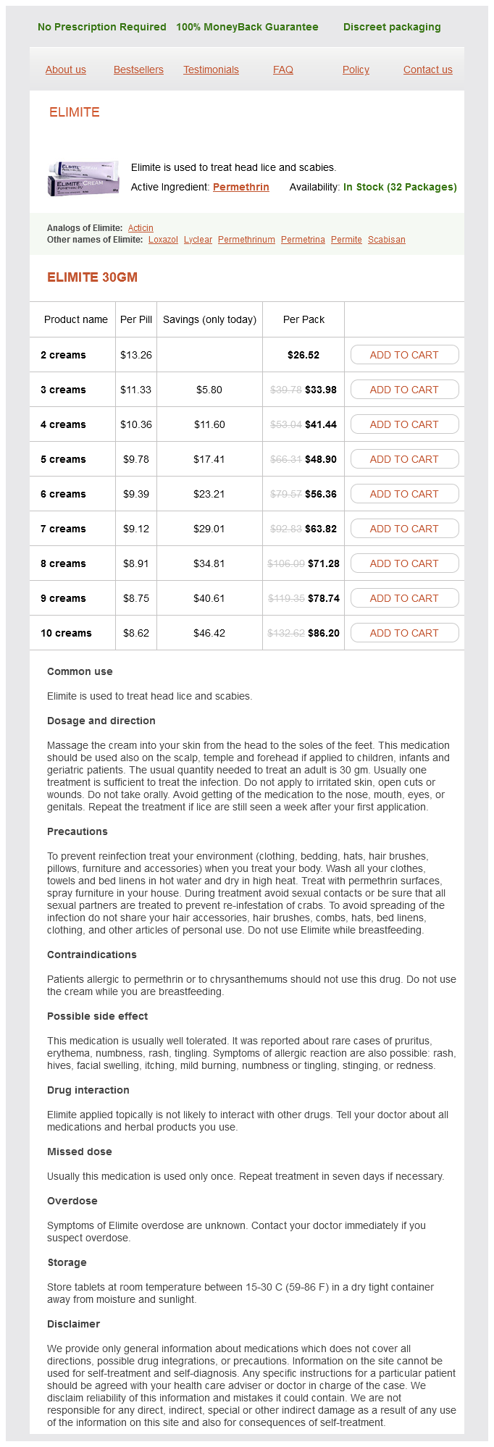
Task: Open the Permethrin active ingredient link
Action: click(241, 187)
